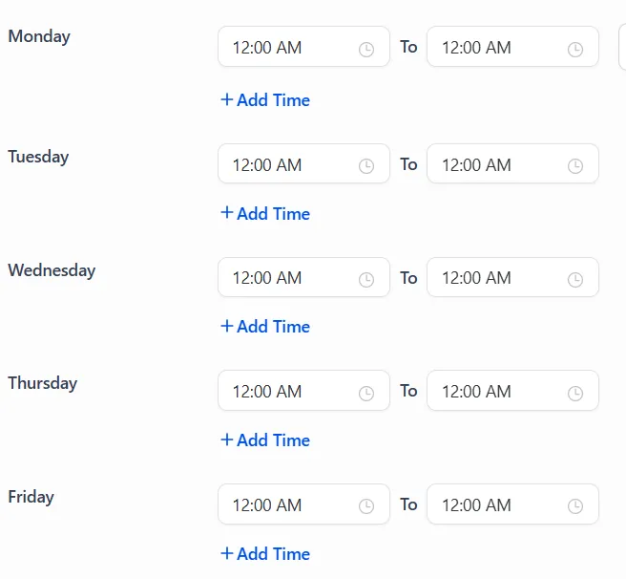Click the clock icon in Wednesday's end time
626x579 pixels.
coord(575,280)
